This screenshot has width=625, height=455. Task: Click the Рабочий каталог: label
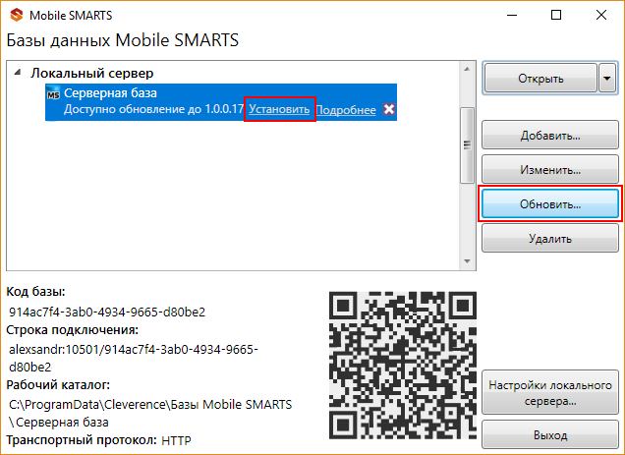(x=58, y=385)
